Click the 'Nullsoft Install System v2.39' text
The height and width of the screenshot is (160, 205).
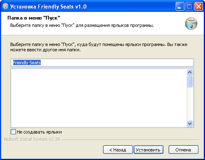click(x=32, y=139)
